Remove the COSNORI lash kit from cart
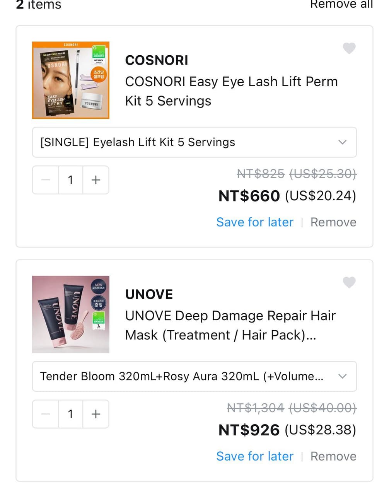This screenshot has height=495, width=389. (x=333, y=222)
